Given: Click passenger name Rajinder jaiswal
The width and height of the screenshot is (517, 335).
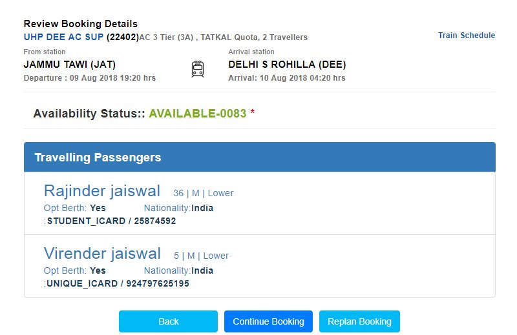Looking at the screenshot, I should pyautogui.click(x=102, y=190).
